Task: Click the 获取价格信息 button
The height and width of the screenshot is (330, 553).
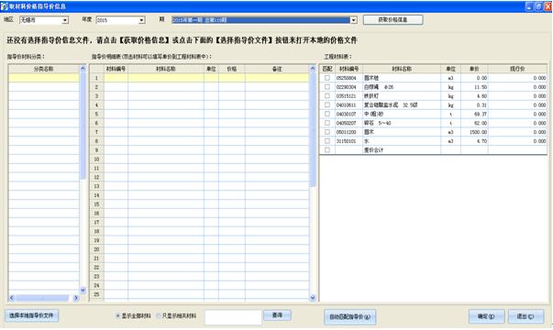Action: tap(393, 20)
